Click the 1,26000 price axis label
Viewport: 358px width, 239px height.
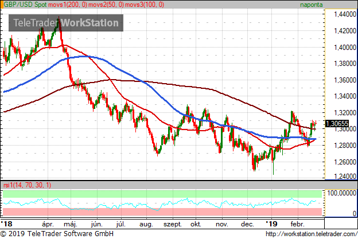[345, 162]
